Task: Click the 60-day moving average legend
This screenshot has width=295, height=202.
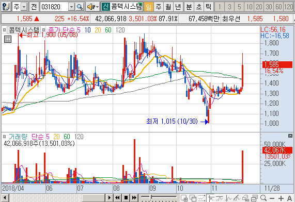Action: 108,30
